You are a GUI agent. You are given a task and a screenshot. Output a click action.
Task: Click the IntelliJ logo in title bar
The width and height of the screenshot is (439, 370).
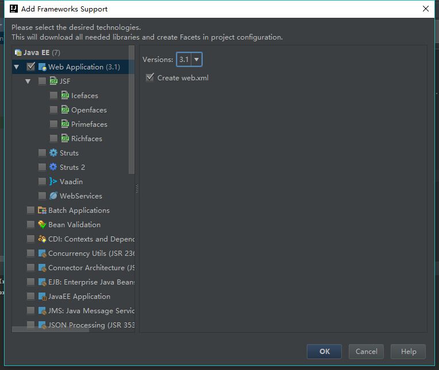pos(14,9)
